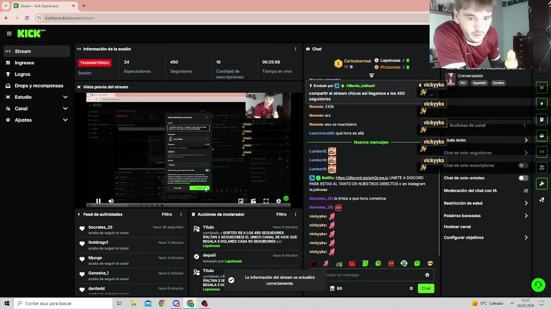The width and height of the screenshot is (551, 309).
Task: Open Restricción de edad chevron
Action: (526, 203)
